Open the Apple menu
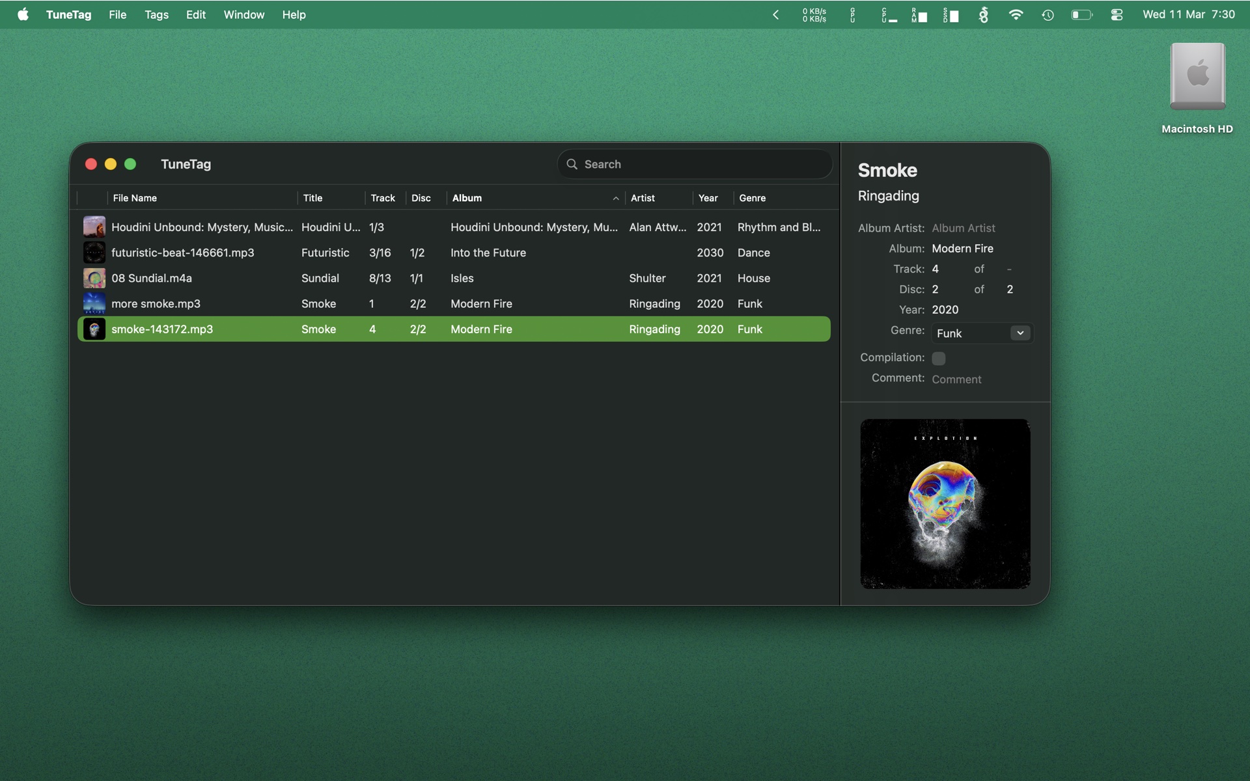Viewport: 1250px width, 781px height. 23,14
